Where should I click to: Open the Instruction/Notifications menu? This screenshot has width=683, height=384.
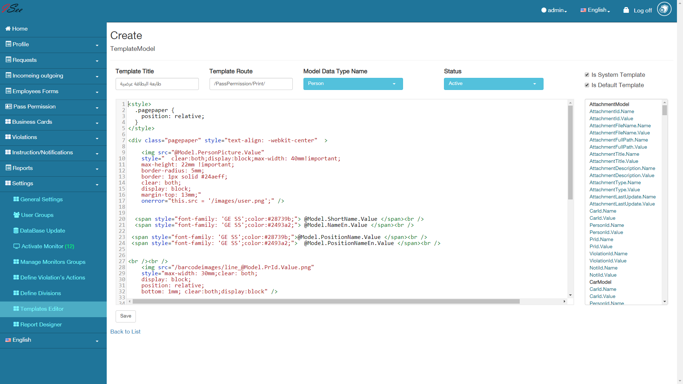[53, 153]
